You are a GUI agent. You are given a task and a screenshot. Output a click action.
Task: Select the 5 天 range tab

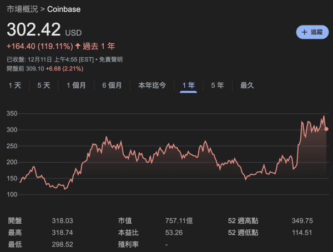point(44,85)
